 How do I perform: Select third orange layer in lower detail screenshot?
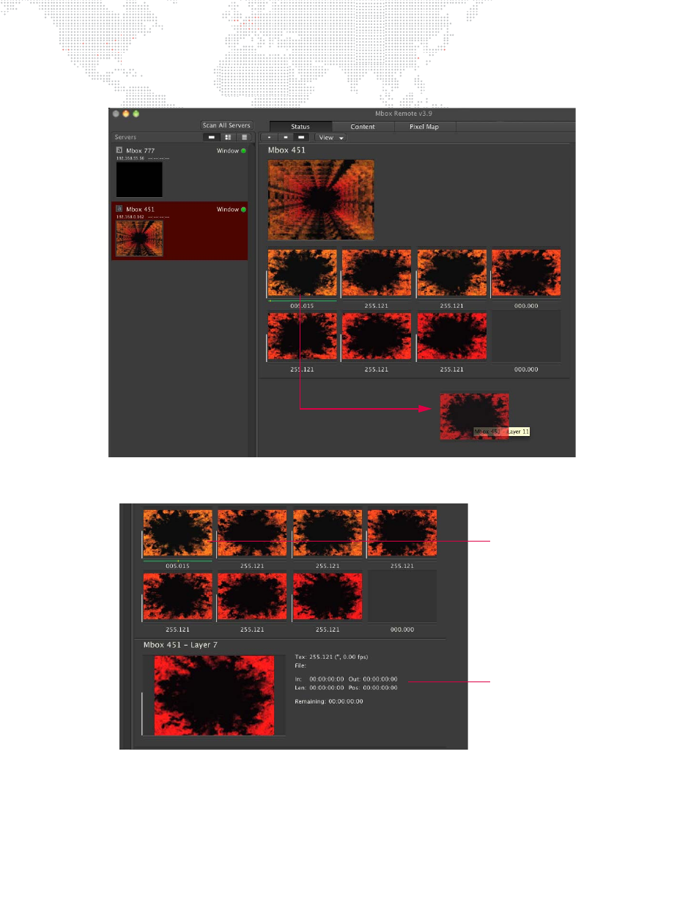328,533
